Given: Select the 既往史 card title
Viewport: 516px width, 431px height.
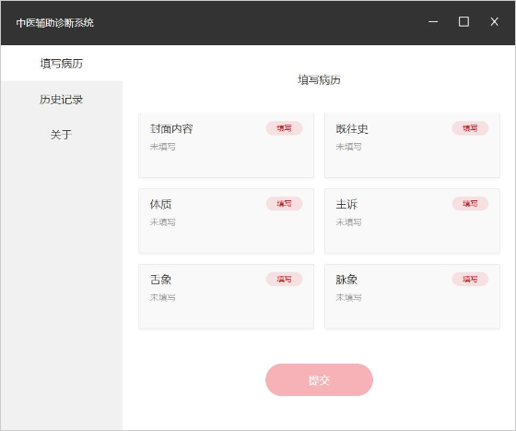Looking at the screenshot, I should pos(352,129).
